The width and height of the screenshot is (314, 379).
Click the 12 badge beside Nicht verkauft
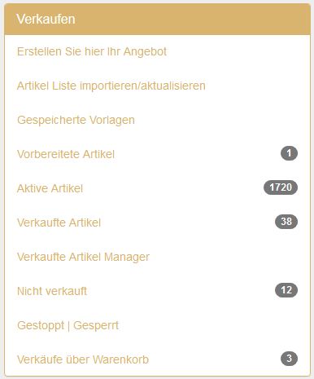[286, 290]
